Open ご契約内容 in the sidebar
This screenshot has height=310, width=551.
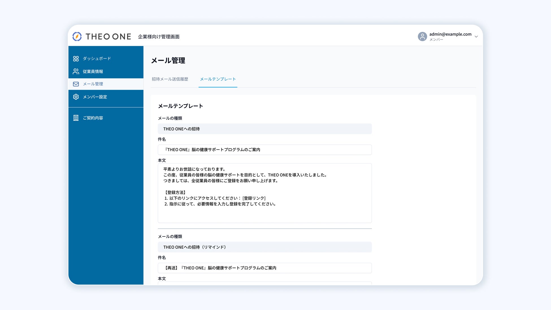(106, 118)
